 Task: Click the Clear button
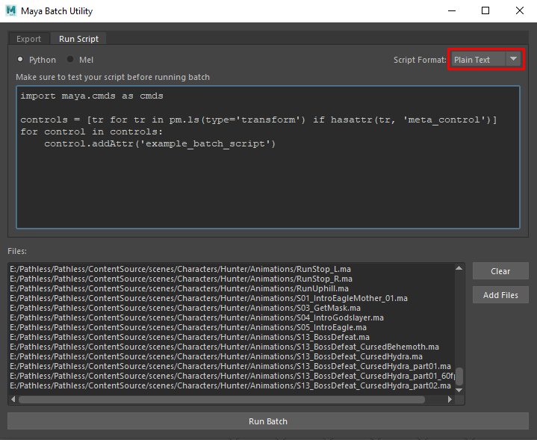pyautogui.click(x=500, y=271)
